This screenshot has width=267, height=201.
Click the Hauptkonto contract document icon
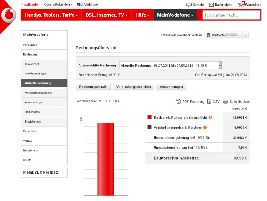[208, 35]
